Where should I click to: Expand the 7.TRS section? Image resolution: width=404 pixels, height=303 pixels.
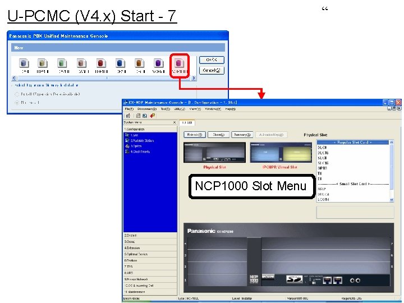tap(150, 267)
